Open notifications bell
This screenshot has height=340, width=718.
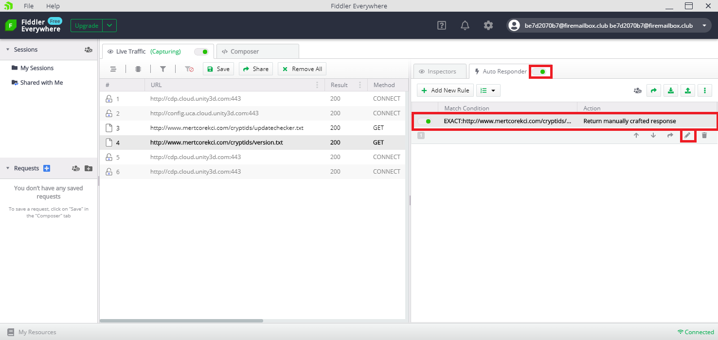pos(465,26)
